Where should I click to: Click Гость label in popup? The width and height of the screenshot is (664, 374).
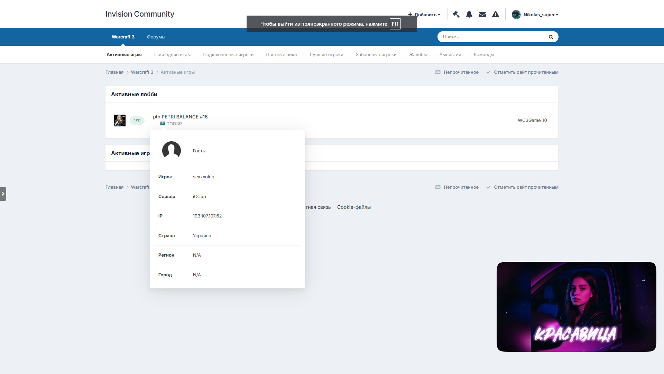[199, 151]
